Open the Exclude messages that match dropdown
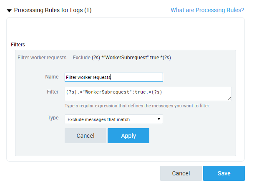254x185 pixels. click(111, 119)
